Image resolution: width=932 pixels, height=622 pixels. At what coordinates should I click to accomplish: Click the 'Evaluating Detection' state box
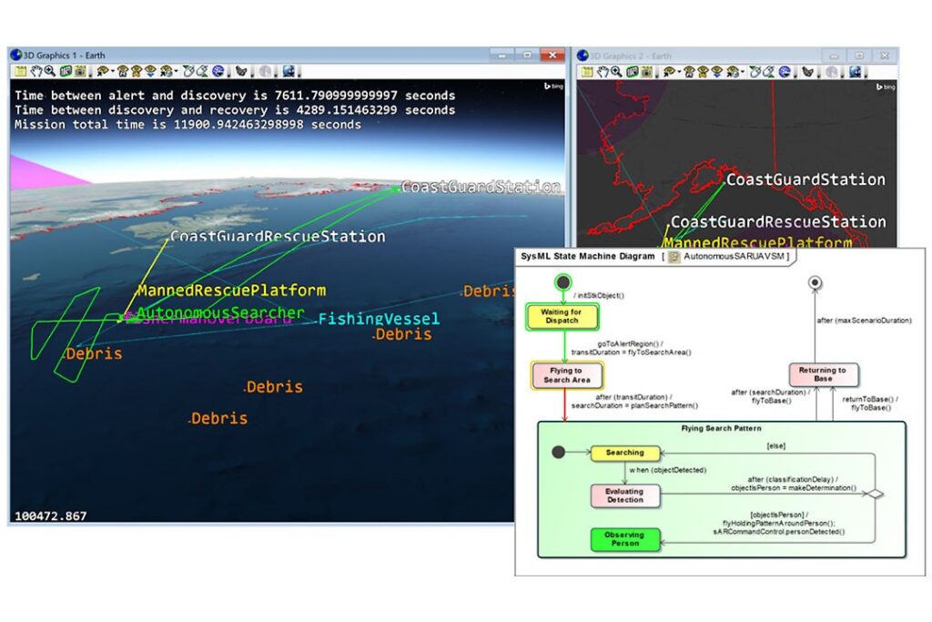pos(624,495)
